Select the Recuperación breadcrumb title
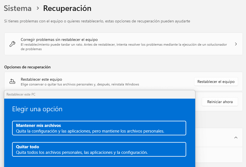This screenshot has height=167, width=246. point(67,8)
